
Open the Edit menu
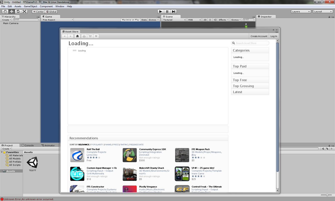pyautogui.click(x=10, y=6)
